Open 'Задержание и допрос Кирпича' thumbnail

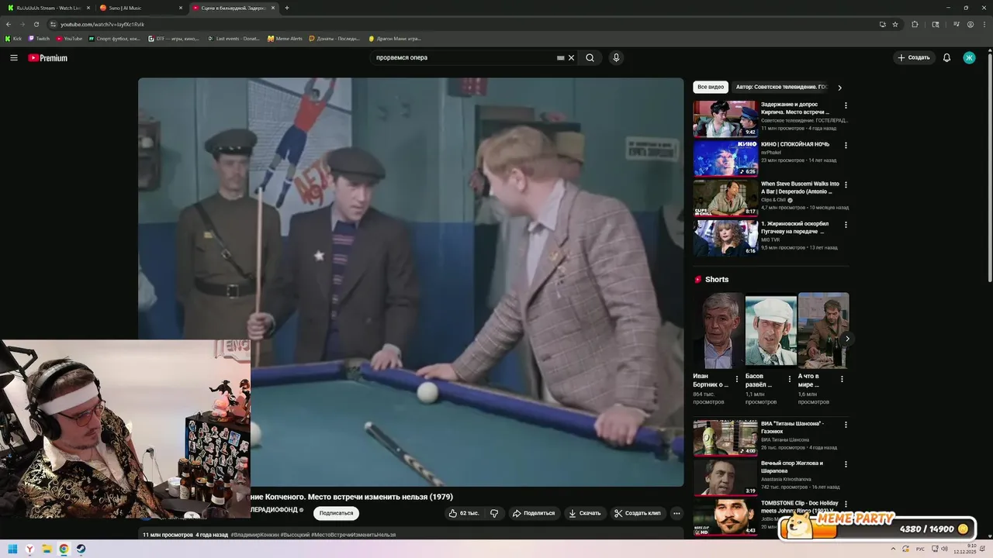pyautogui.click(x=725, y=119)
